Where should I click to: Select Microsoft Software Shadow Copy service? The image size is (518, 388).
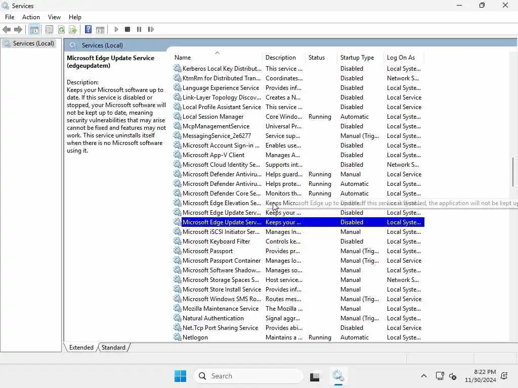(x=298, y=270)
